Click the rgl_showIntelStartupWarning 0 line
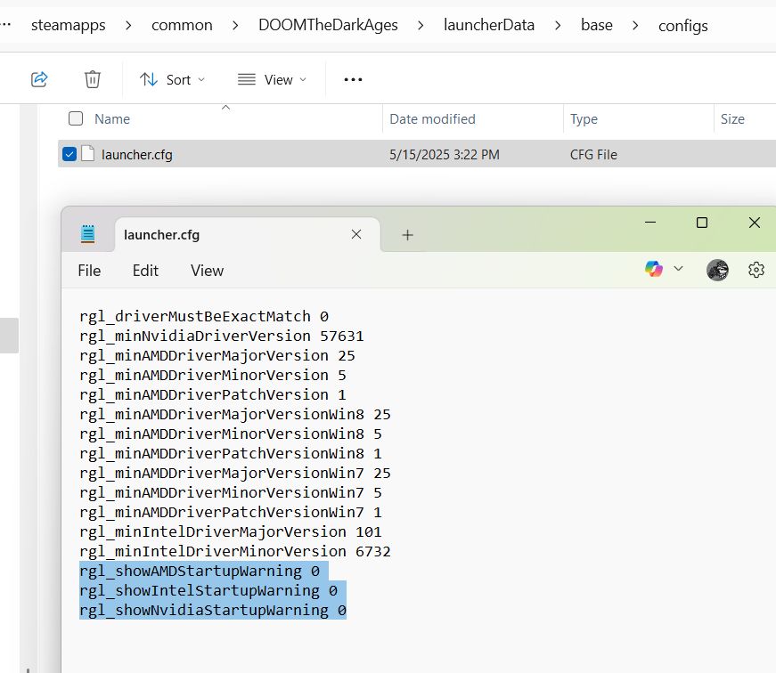Screen dimensions: 776x673 tap(208, 591)
